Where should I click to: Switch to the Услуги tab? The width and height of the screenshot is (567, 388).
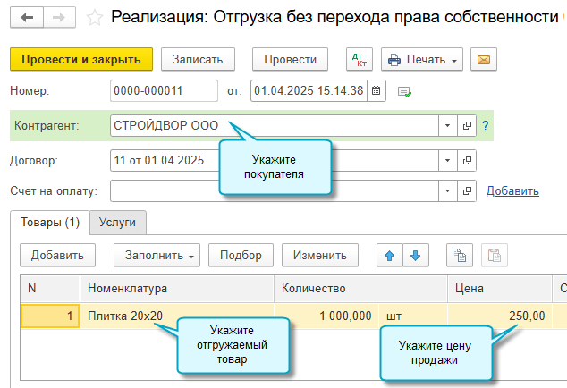coord(117,222)
